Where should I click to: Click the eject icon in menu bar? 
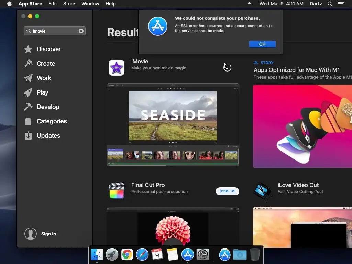pyautogui.click(x=249, y=4)
